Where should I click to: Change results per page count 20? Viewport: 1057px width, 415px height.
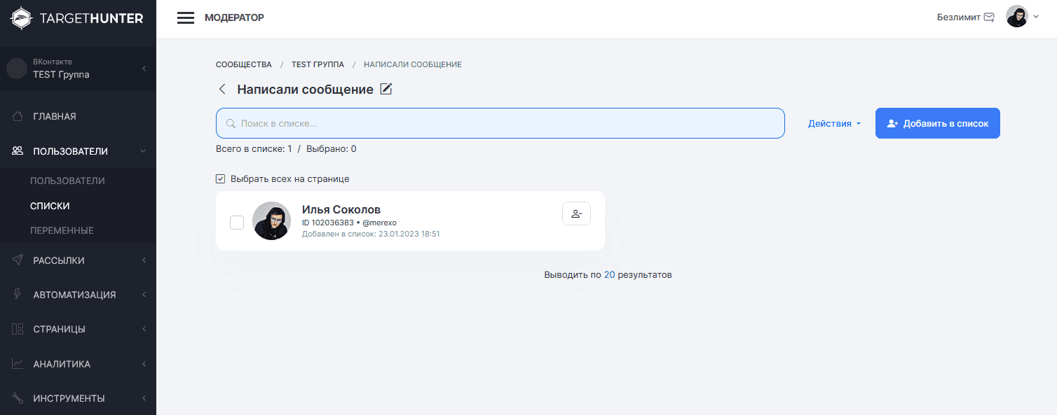[609, 275]
